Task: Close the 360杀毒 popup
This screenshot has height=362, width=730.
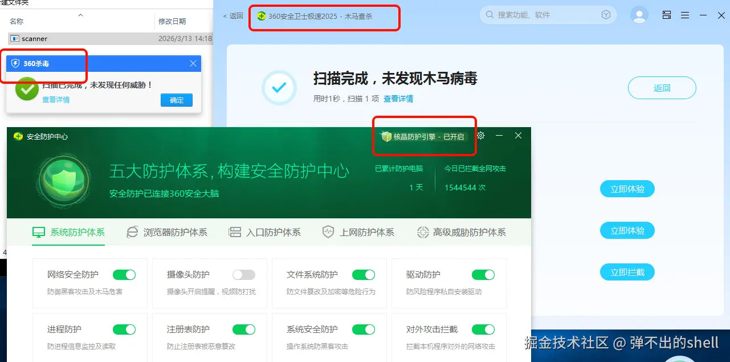Action: coord(193,63)
